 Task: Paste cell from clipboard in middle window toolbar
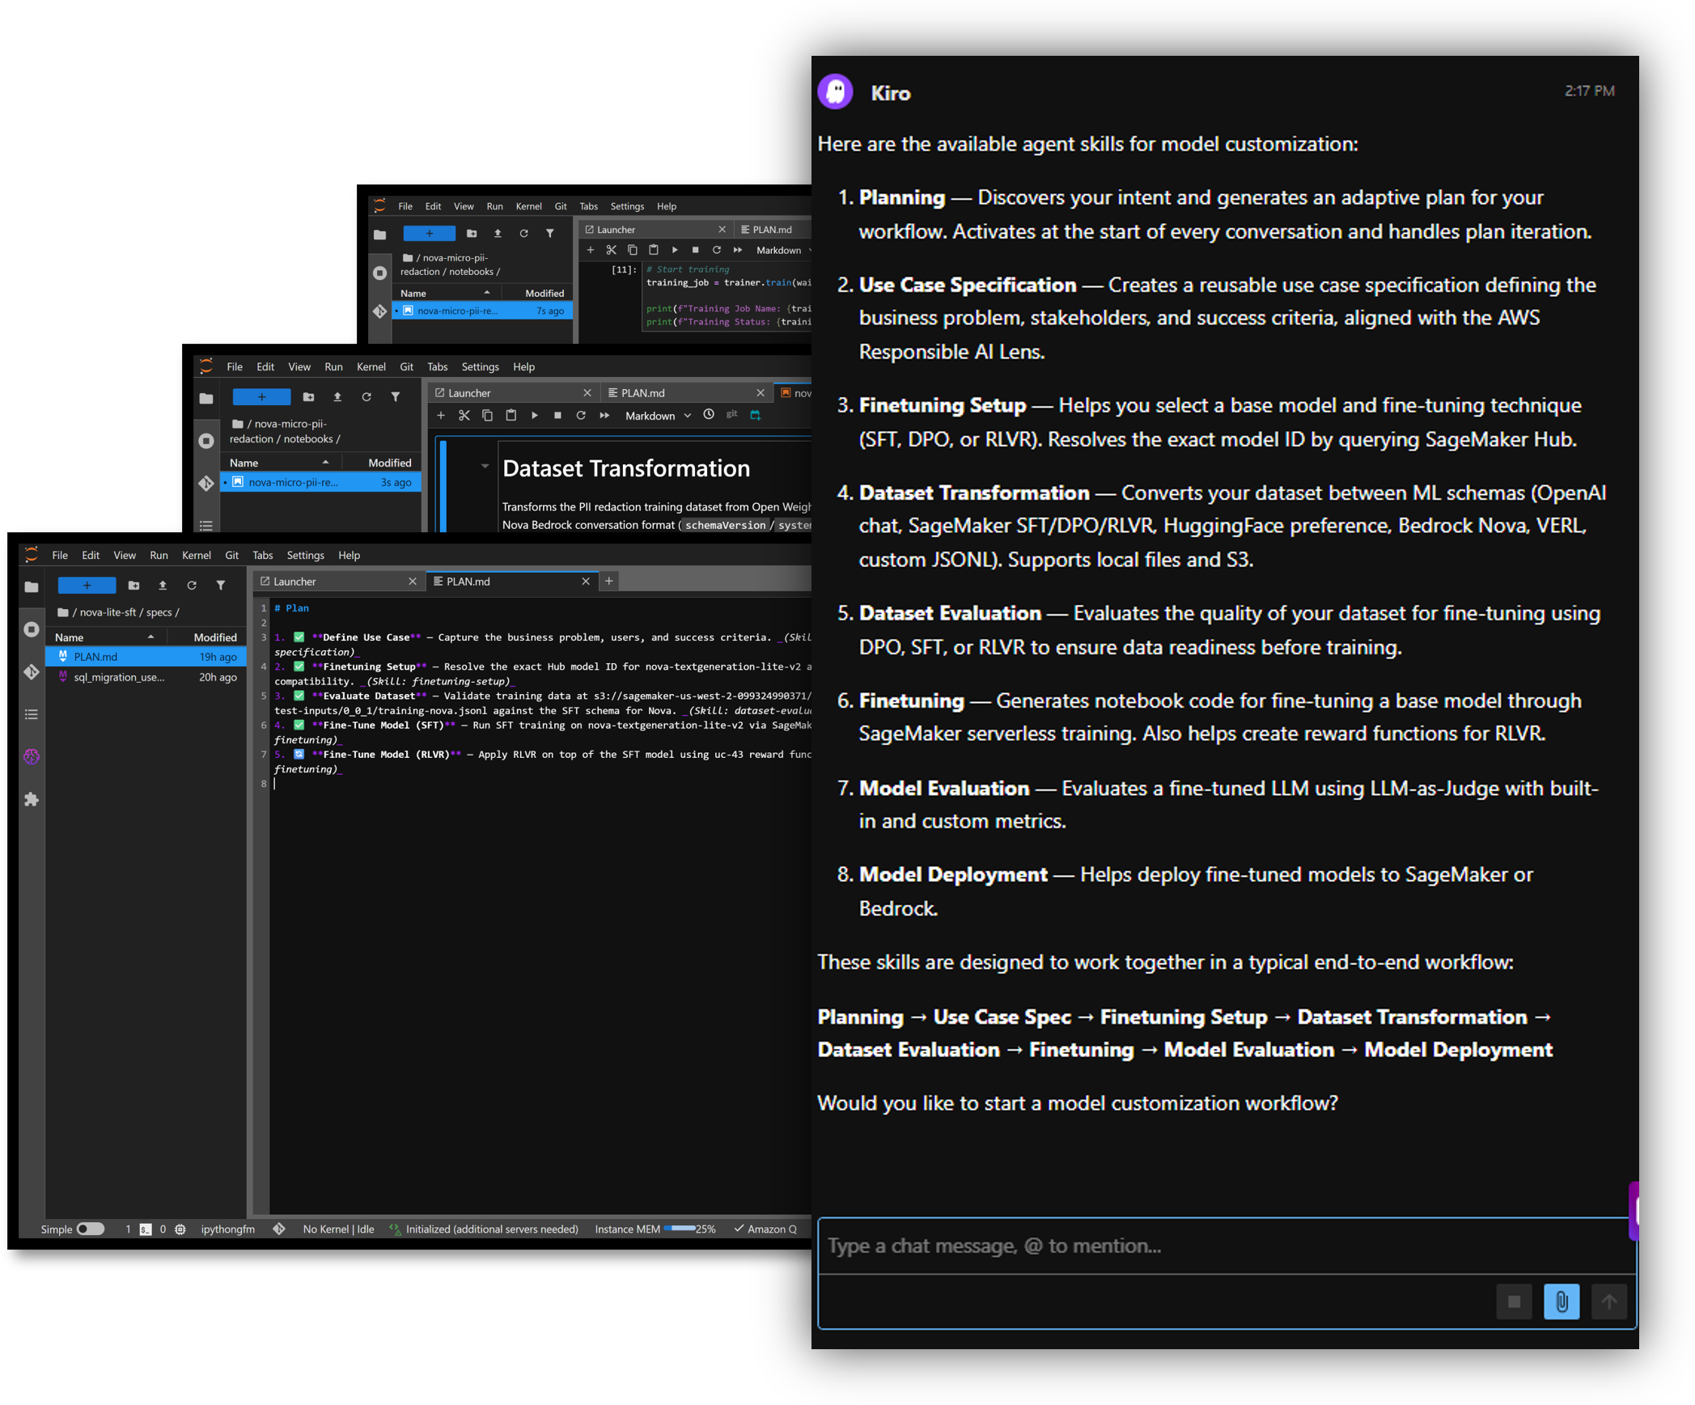pos(511,415)
